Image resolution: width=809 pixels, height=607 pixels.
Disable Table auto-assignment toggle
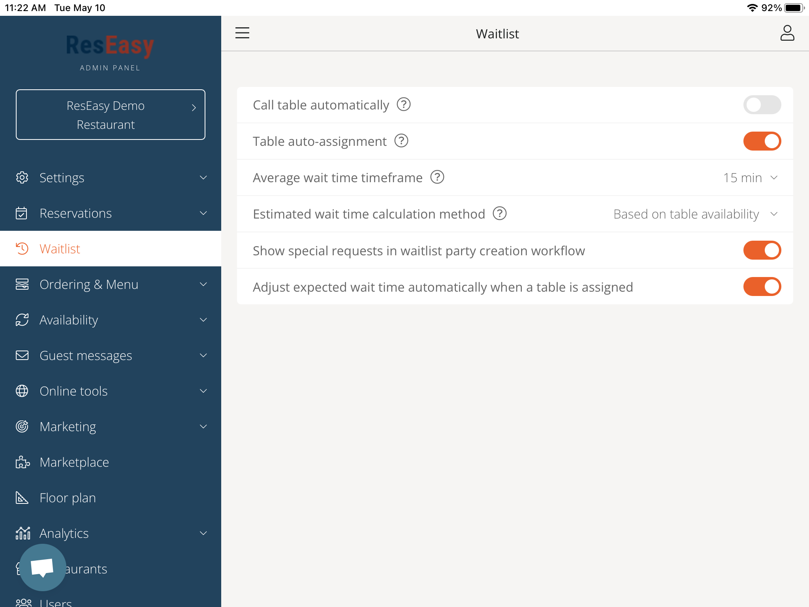click(762, 141)
